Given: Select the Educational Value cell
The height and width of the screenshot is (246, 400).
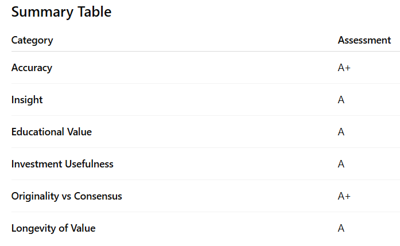Looking at the screenshot, I should pyautogui.click(x=52, y=132).
